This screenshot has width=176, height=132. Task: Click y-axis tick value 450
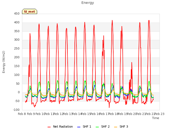[x=17, y=13]
